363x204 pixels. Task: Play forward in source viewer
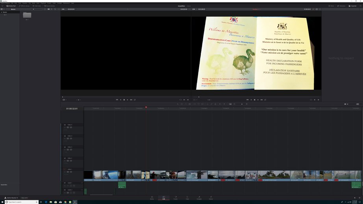(128, 100)
